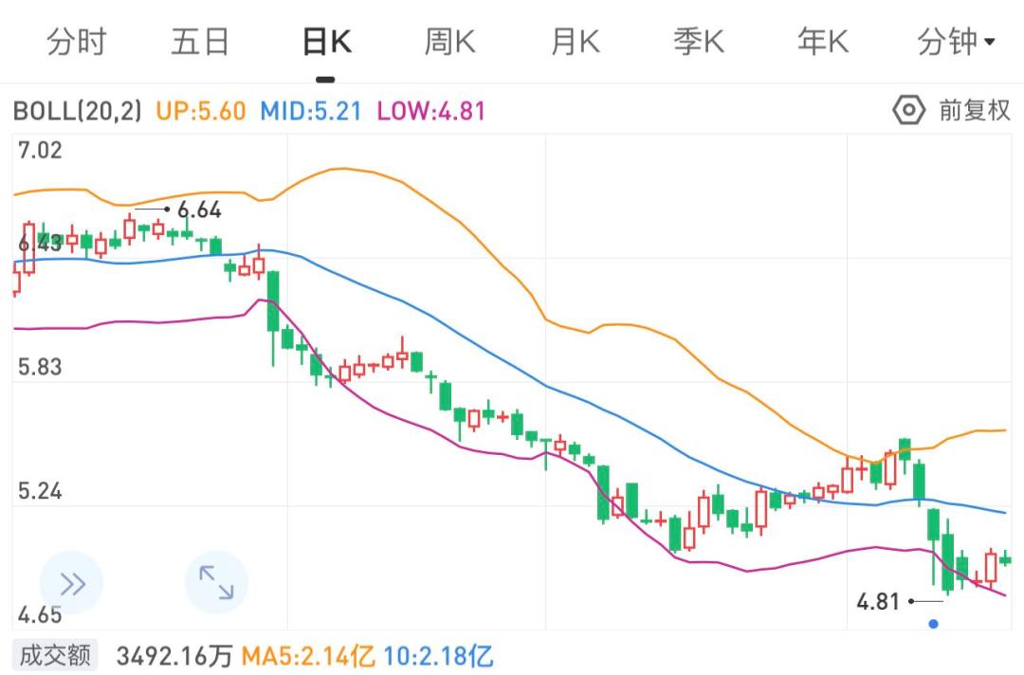
Task: Select the 季K quarterly tab
Action: tap(699, 43)
